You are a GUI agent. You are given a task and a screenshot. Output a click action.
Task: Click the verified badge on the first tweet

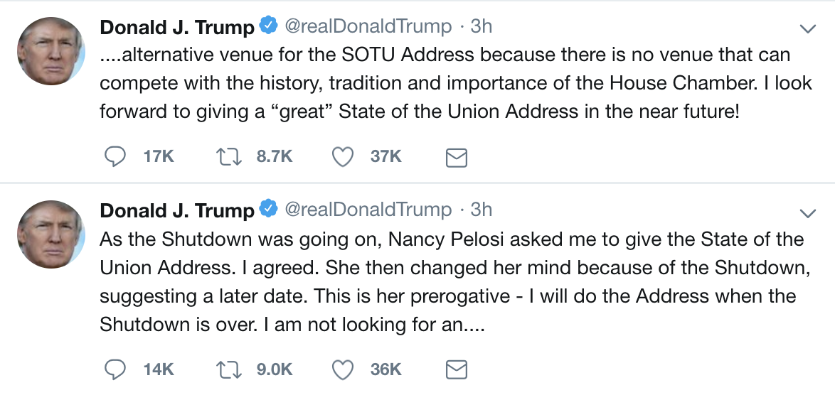[268, 27]
